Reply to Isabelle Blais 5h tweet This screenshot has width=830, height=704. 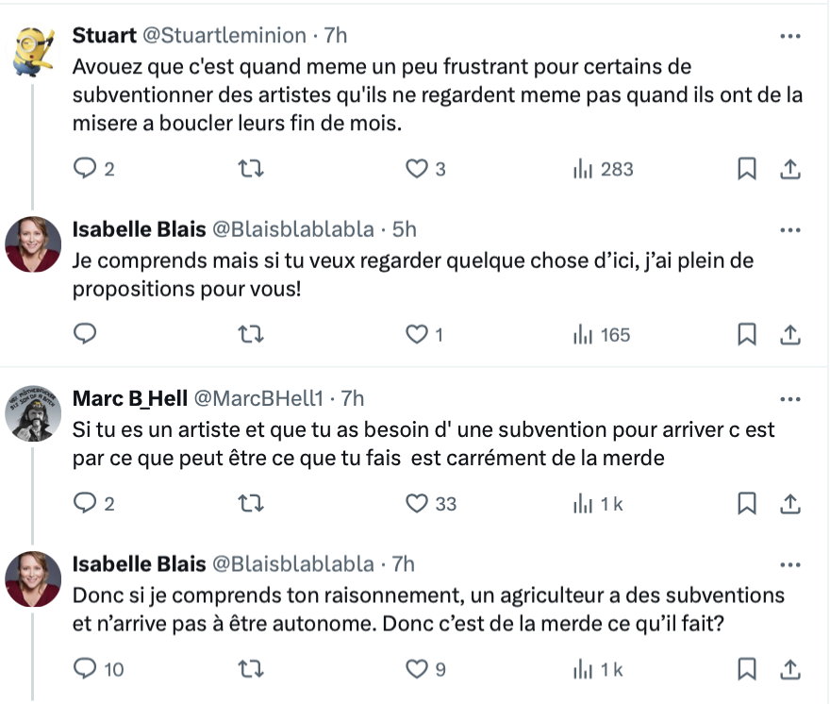coord(85,334)
